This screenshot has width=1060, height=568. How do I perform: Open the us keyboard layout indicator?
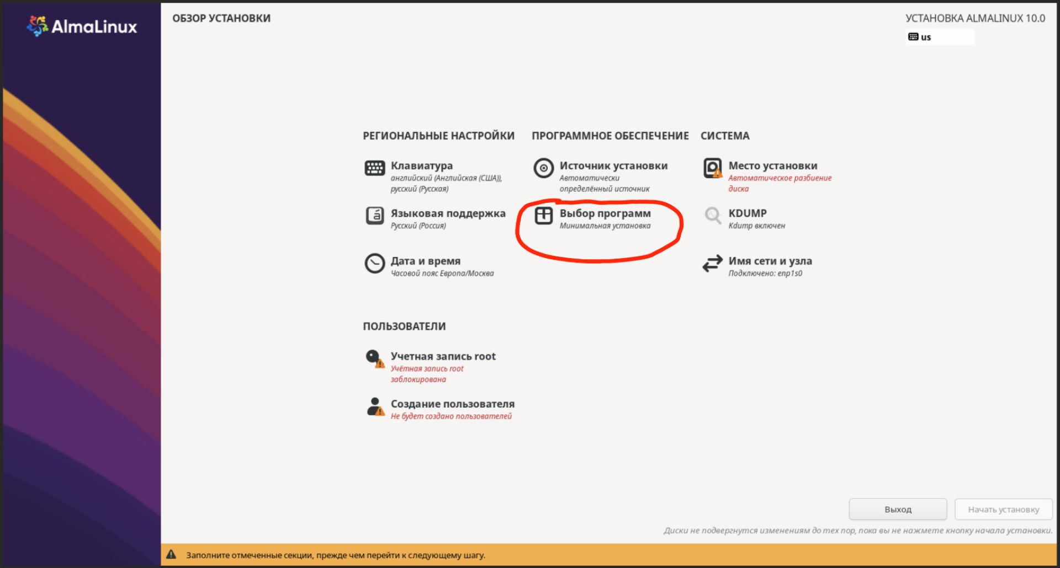939,37
